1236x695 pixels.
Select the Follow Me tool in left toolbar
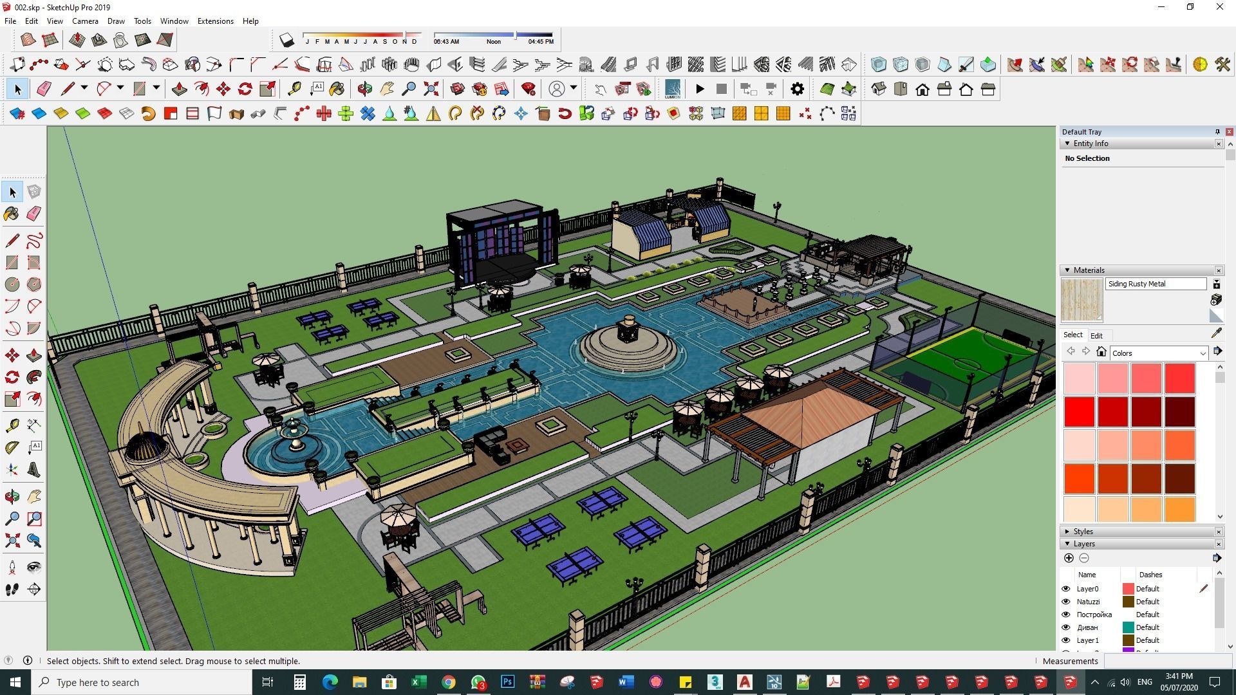click(x=34, y=377)
